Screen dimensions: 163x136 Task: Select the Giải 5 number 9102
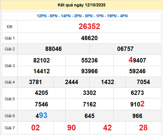137,104
